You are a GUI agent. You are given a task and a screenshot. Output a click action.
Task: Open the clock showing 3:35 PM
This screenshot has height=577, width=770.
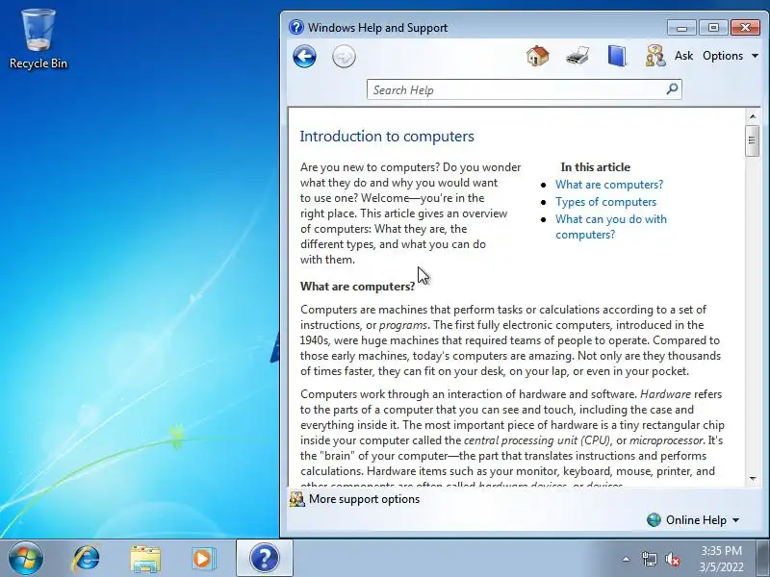tap(721, 559)
